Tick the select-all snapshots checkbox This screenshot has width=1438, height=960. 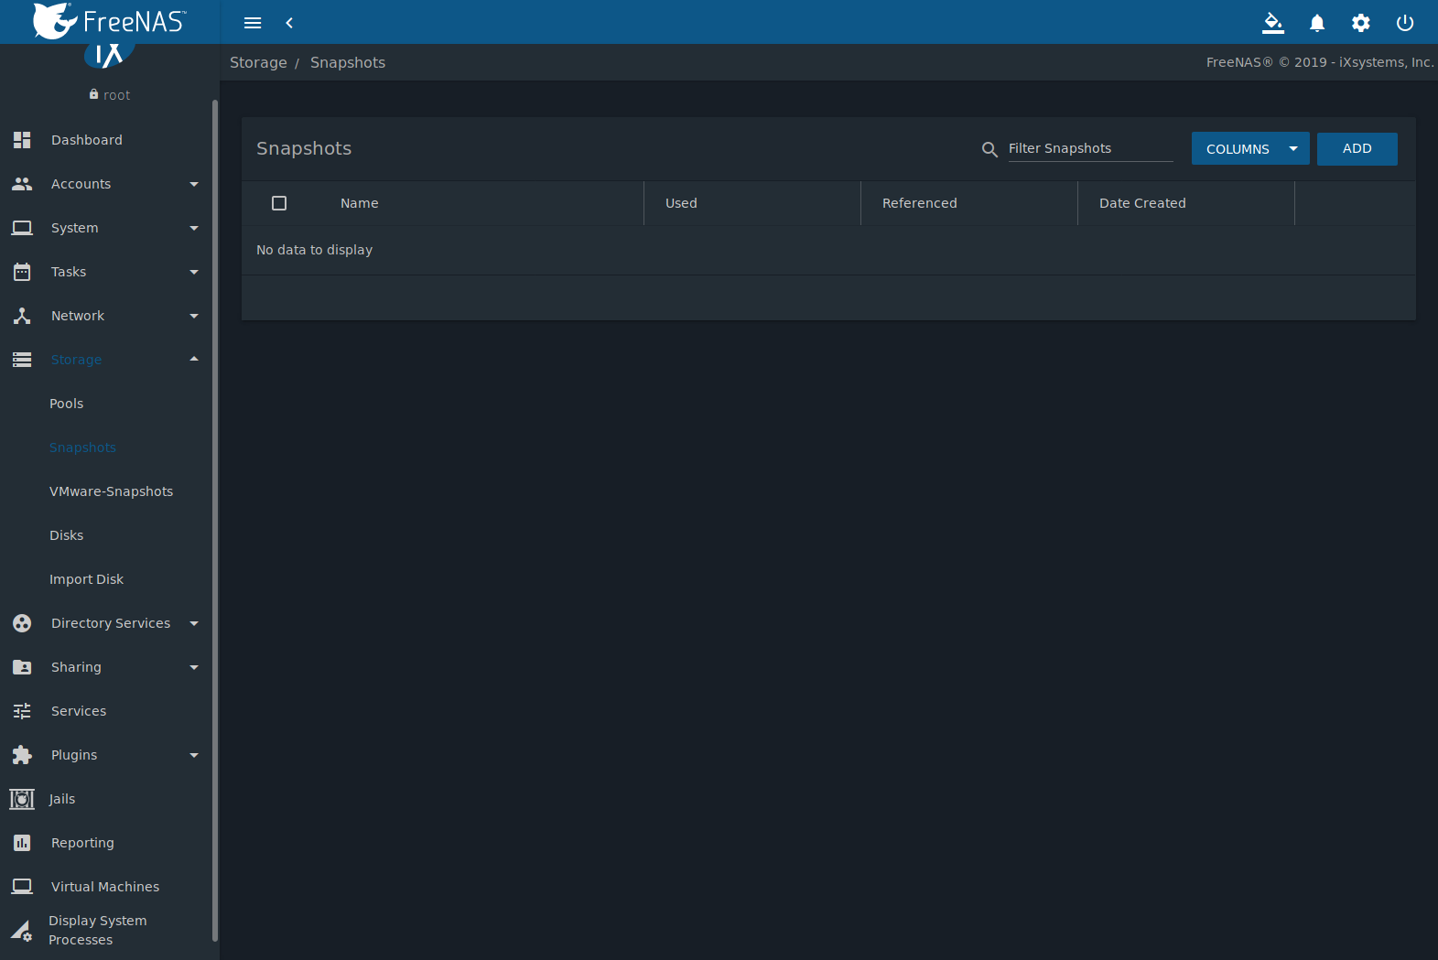(279, 203)
